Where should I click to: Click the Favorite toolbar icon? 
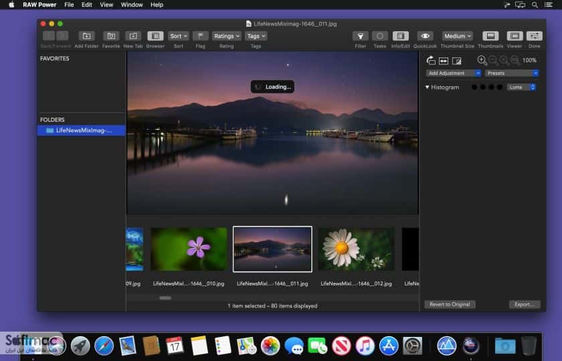111,36
